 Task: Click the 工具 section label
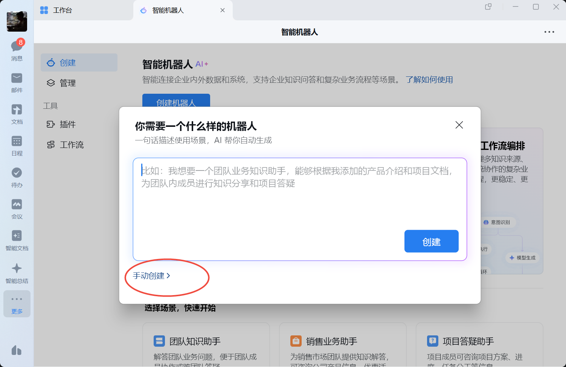50,106
